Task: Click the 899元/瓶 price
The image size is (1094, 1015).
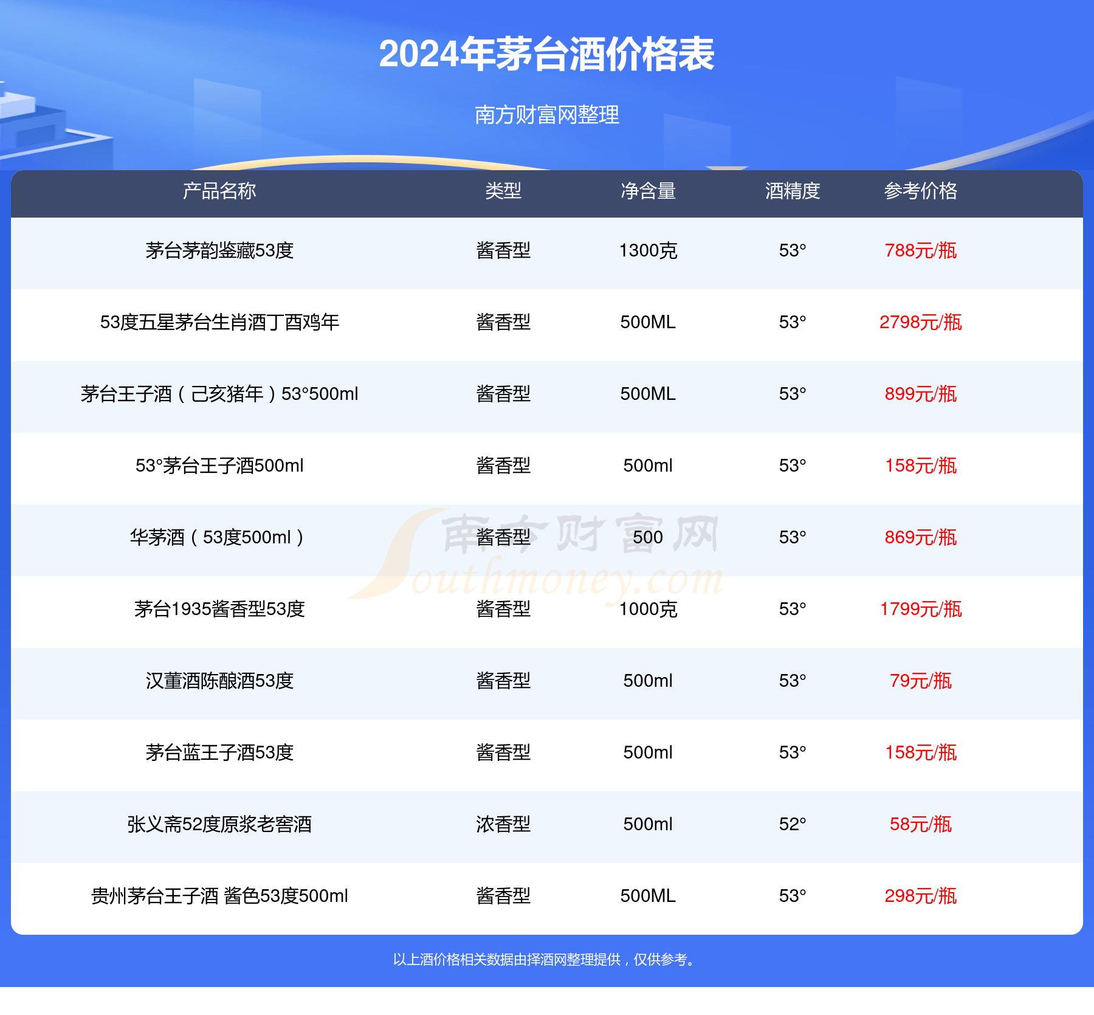Action: click(x=921, y=394)
